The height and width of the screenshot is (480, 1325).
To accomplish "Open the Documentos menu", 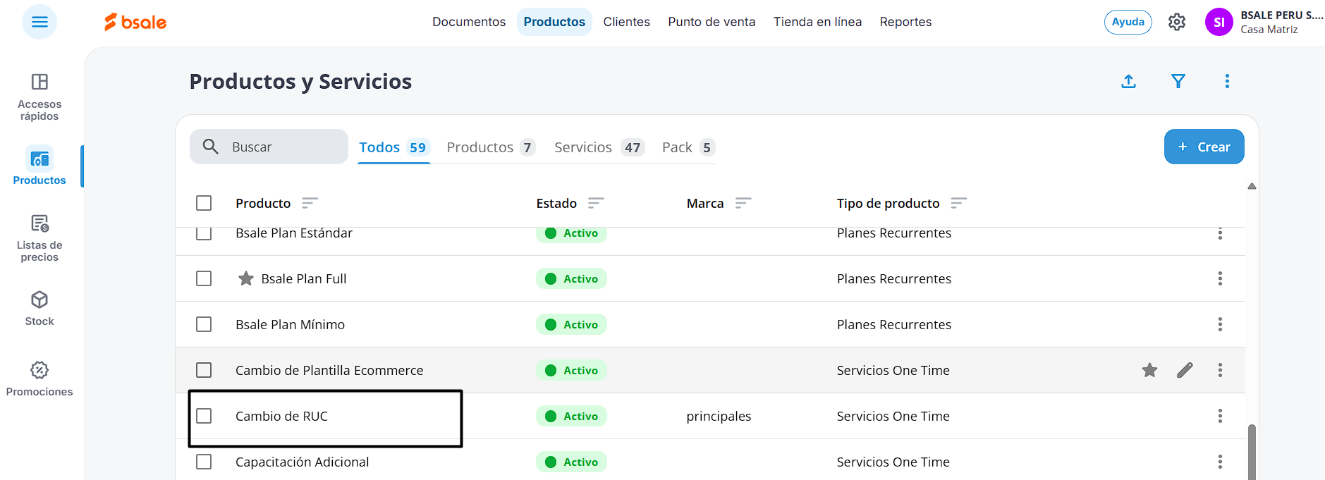I will click(469, 22).
